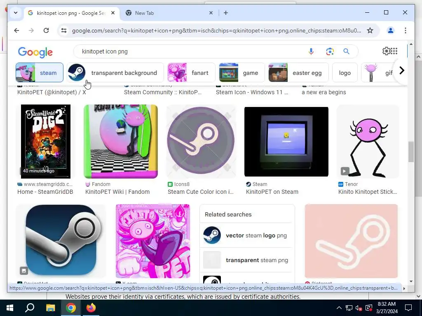Open KinitoPET Wiki | Fandom title link
Screen dimensions: 422x316
click(117, 192)
